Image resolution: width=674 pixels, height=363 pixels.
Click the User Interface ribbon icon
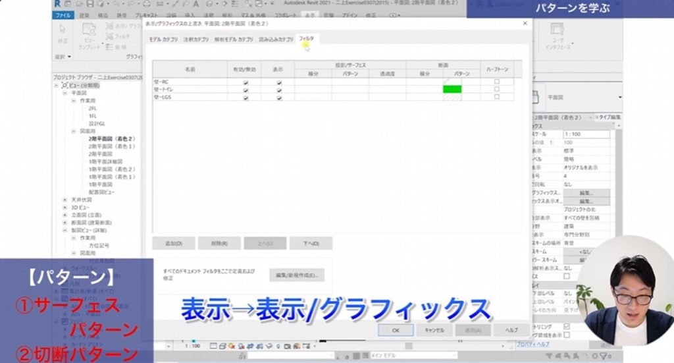tap(557, 30)
